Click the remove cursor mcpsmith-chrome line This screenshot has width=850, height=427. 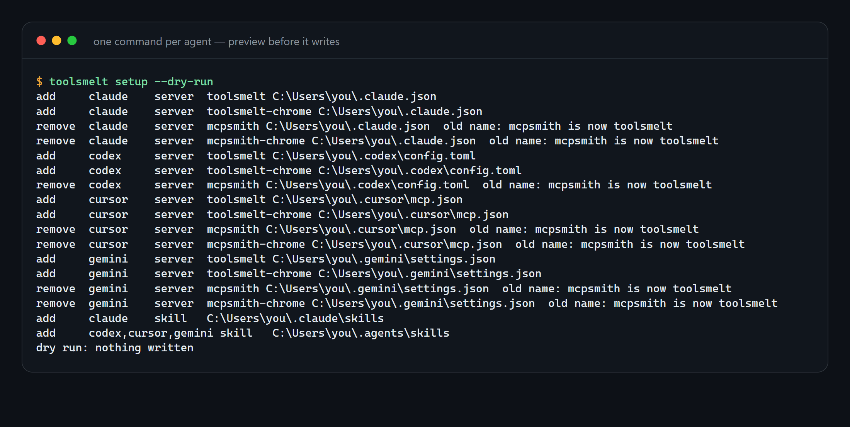coord(390,244)
